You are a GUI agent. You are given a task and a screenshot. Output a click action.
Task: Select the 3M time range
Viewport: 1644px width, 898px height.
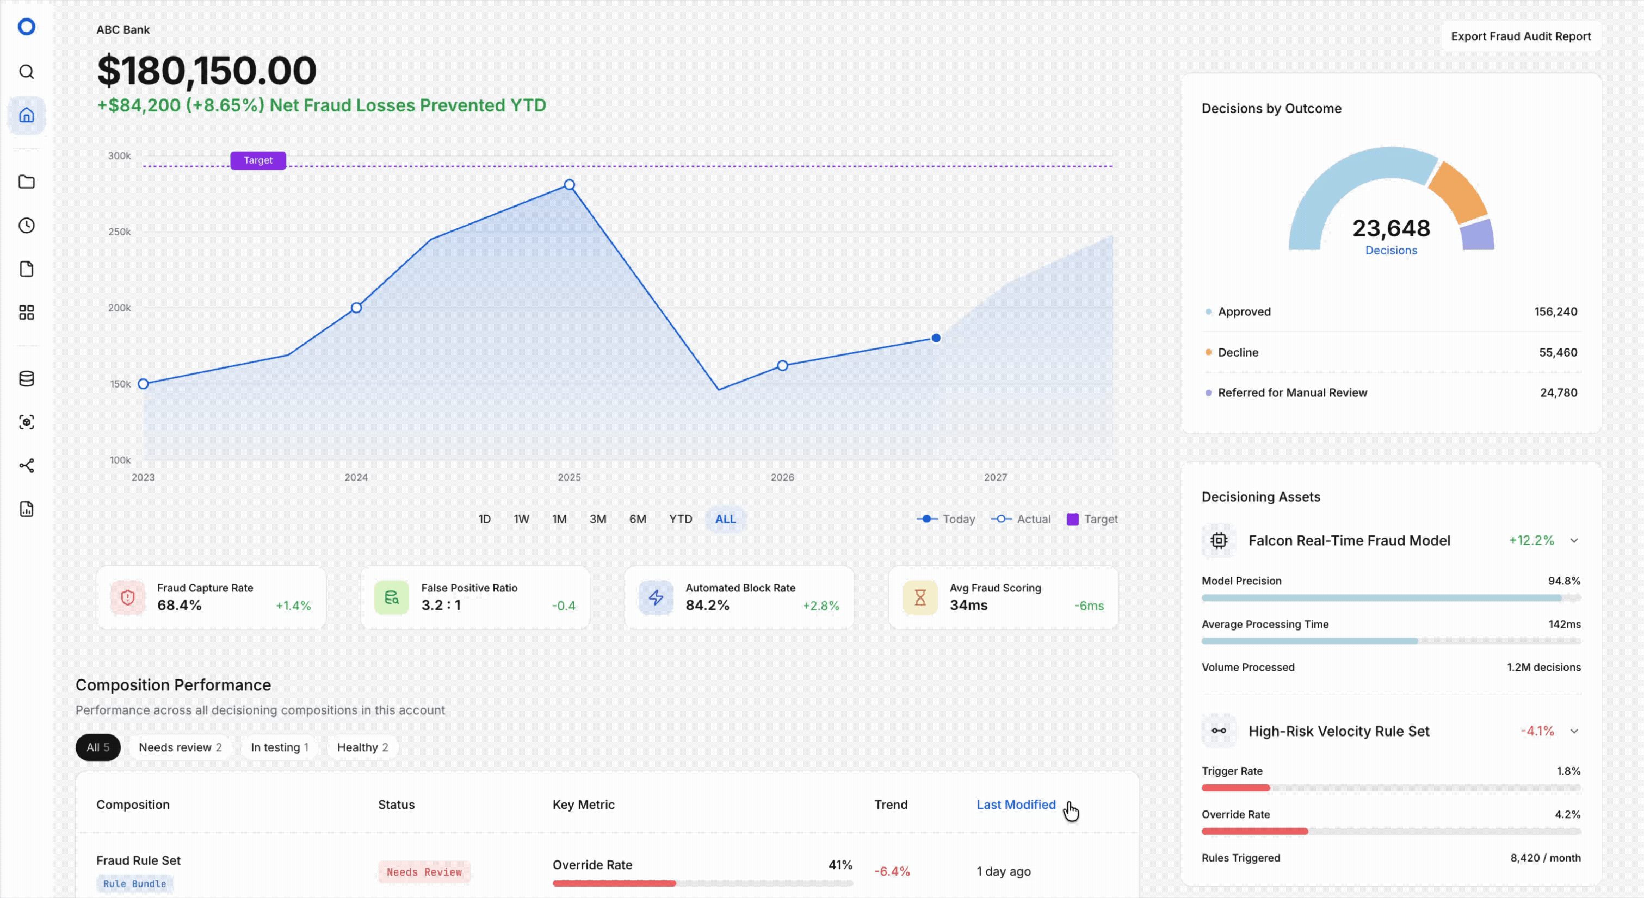click(597, 519)
